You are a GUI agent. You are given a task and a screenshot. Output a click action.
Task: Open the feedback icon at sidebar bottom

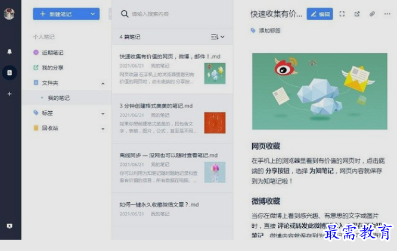click(x=10, y=226)
